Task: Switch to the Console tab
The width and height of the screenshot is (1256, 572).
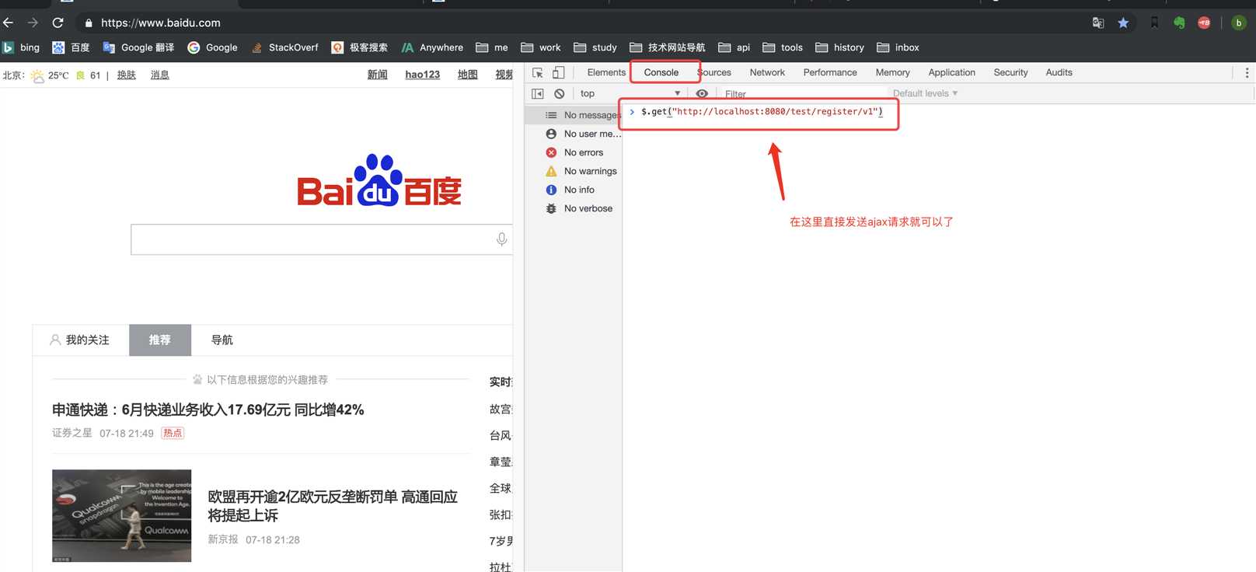Action: [x=661, y=72]
